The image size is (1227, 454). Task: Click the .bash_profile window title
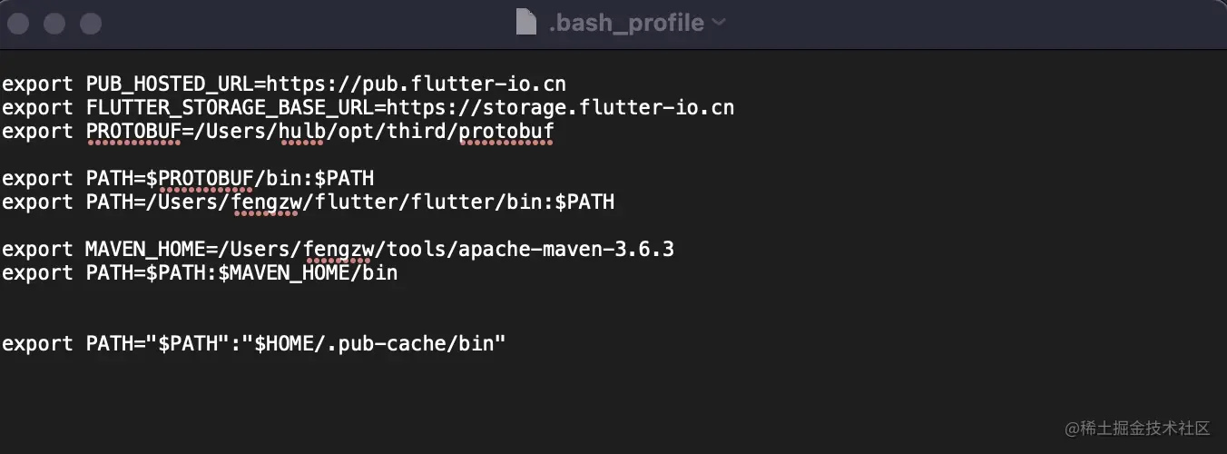click(x=626, y=23)
